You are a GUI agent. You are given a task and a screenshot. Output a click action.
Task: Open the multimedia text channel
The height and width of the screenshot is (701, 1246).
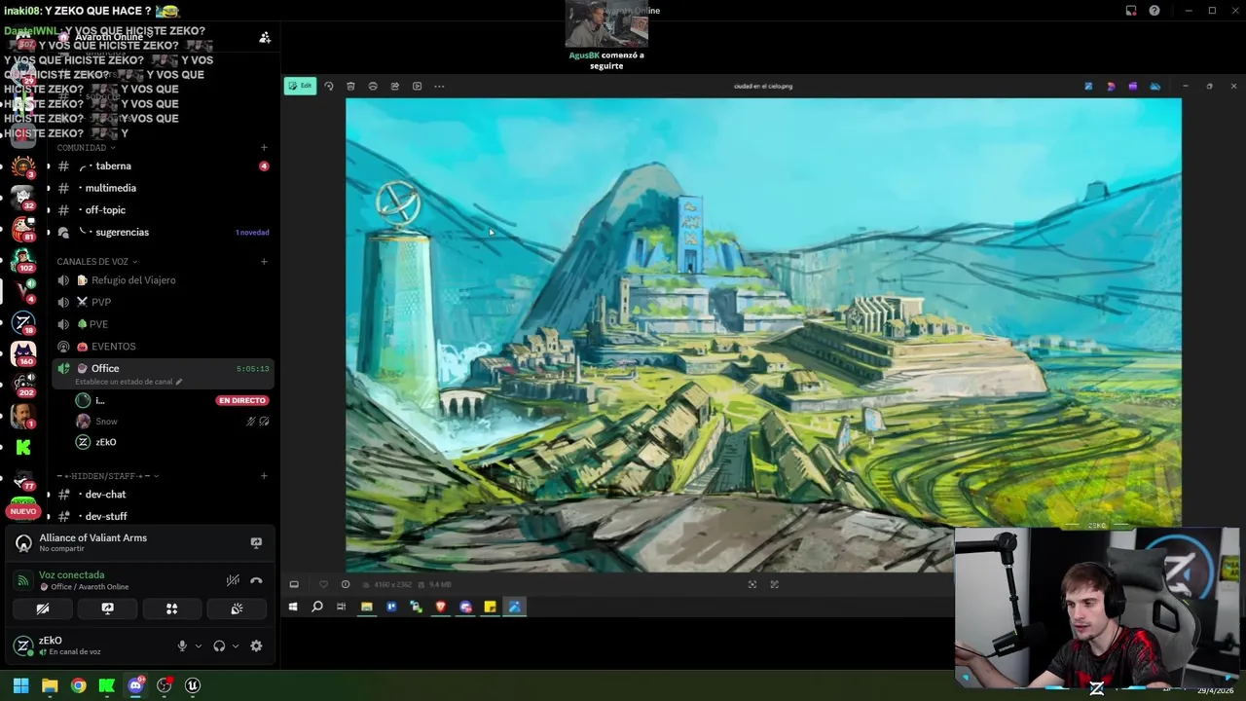pos(163,188)
